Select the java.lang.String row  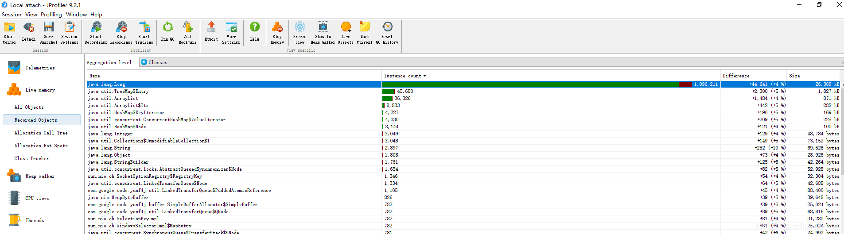(463, 148)
